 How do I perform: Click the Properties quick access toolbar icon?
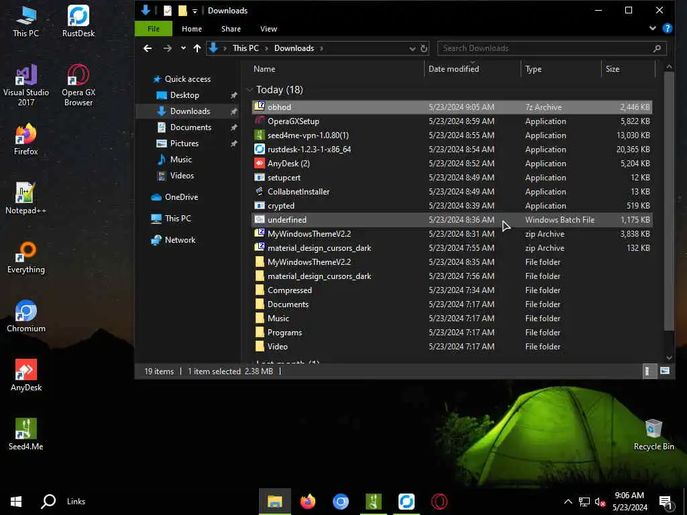167,11
